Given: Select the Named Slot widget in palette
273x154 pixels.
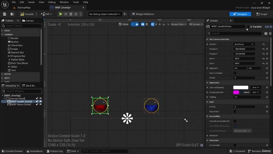Looking at the screenshot, I should tap(16, 53).
